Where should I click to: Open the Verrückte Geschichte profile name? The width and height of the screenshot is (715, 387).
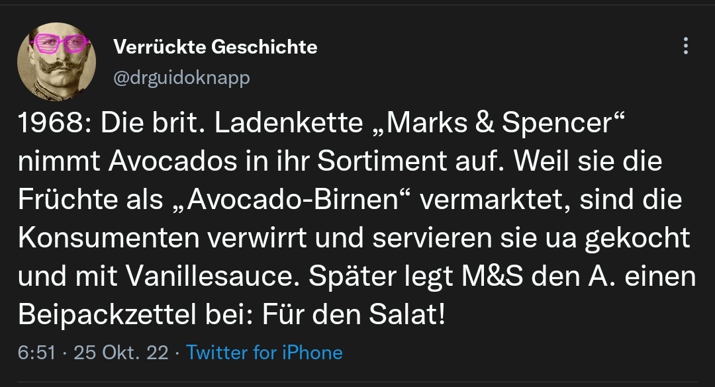coord(215,47)
